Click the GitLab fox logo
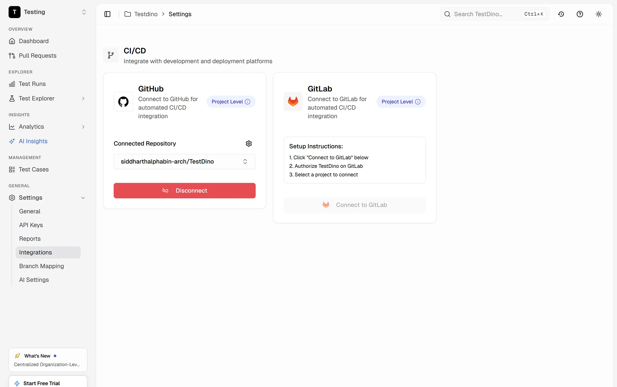 293,102
